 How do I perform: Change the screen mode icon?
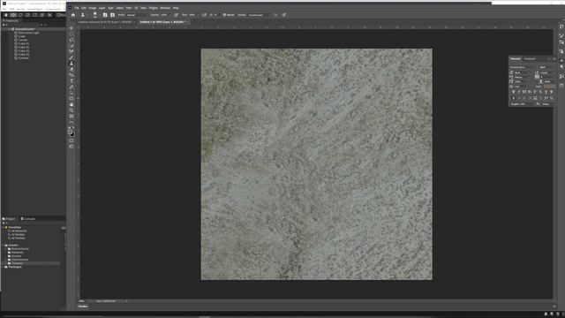pyautogui.click(x=72, y=147)
